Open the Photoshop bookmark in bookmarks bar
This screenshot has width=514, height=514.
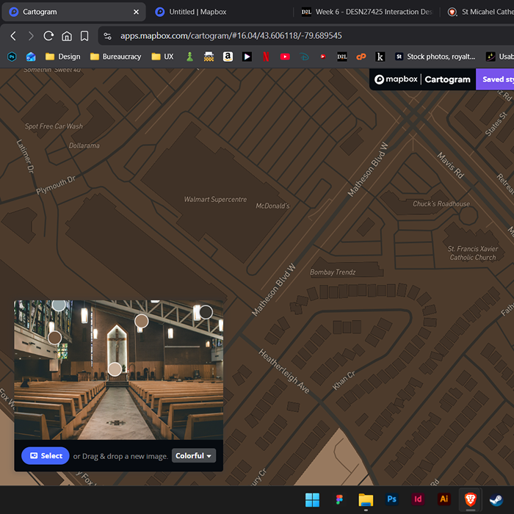pyautogui.click(x=12, y=57)
